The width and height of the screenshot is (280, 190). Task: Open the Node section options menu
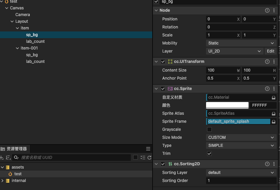click(274, 10)
